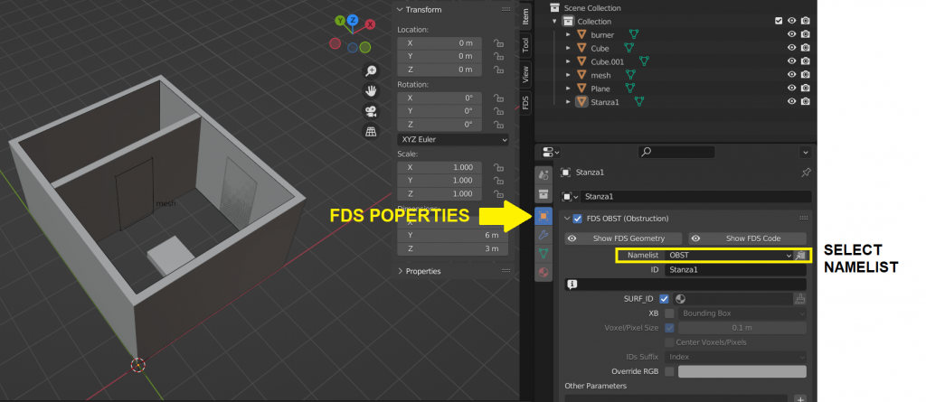Click the Show FDS Geometry button
Viewport: 926px width, 402px height.
(624, 238)
